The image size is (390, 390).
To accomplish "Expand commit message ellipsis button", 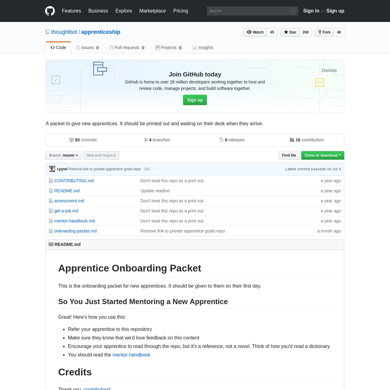I will [x=147, y=169].
